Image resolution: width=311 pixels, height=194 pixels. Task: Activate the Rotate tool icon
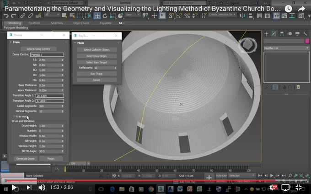point(105,16)
